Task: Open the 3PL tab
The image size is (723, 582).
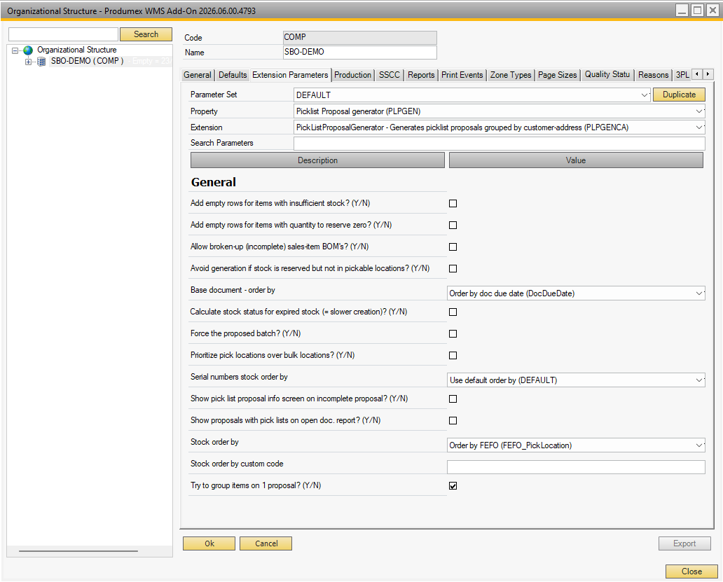Action: (x=682, y=75)
